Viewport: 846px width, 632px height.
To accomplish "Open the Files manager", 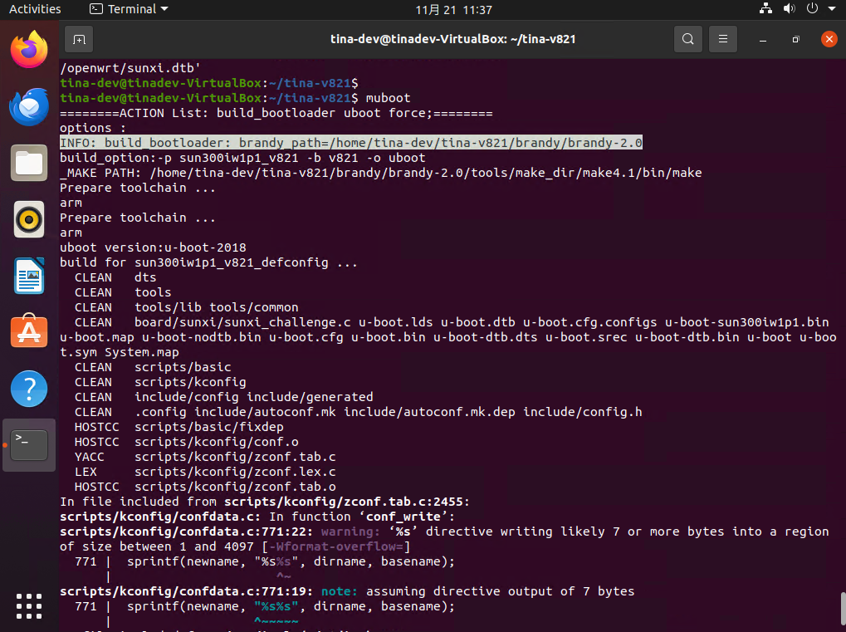I will pos(28,163).
